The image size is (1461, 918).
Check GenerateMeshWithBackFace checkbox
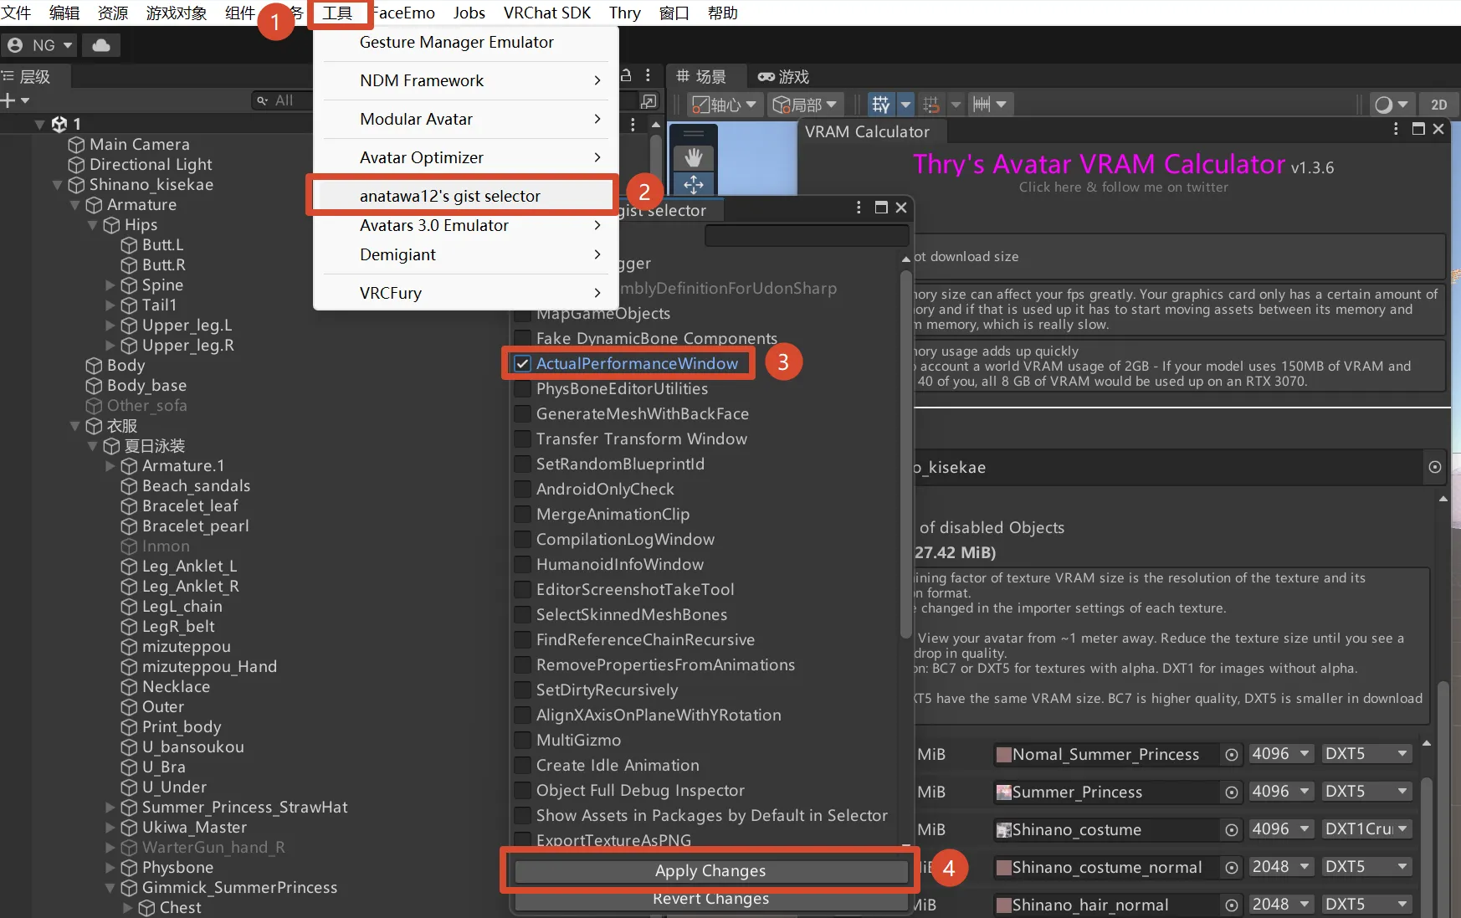pyautogui.click(x=522, y=414)
